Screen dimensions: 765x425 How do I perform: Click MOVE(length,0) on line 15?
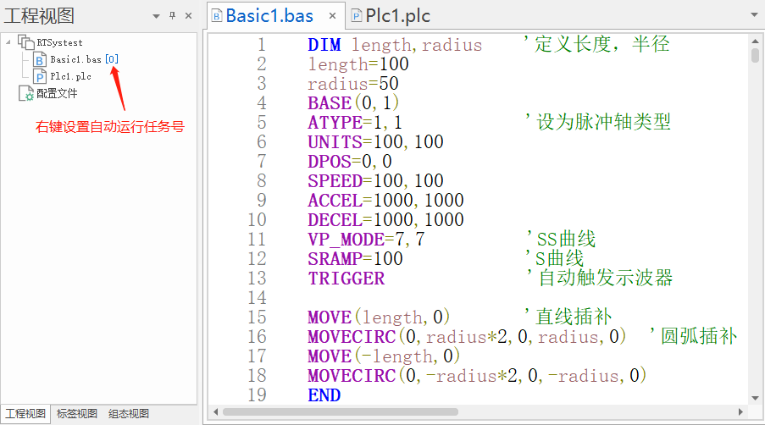379,317
